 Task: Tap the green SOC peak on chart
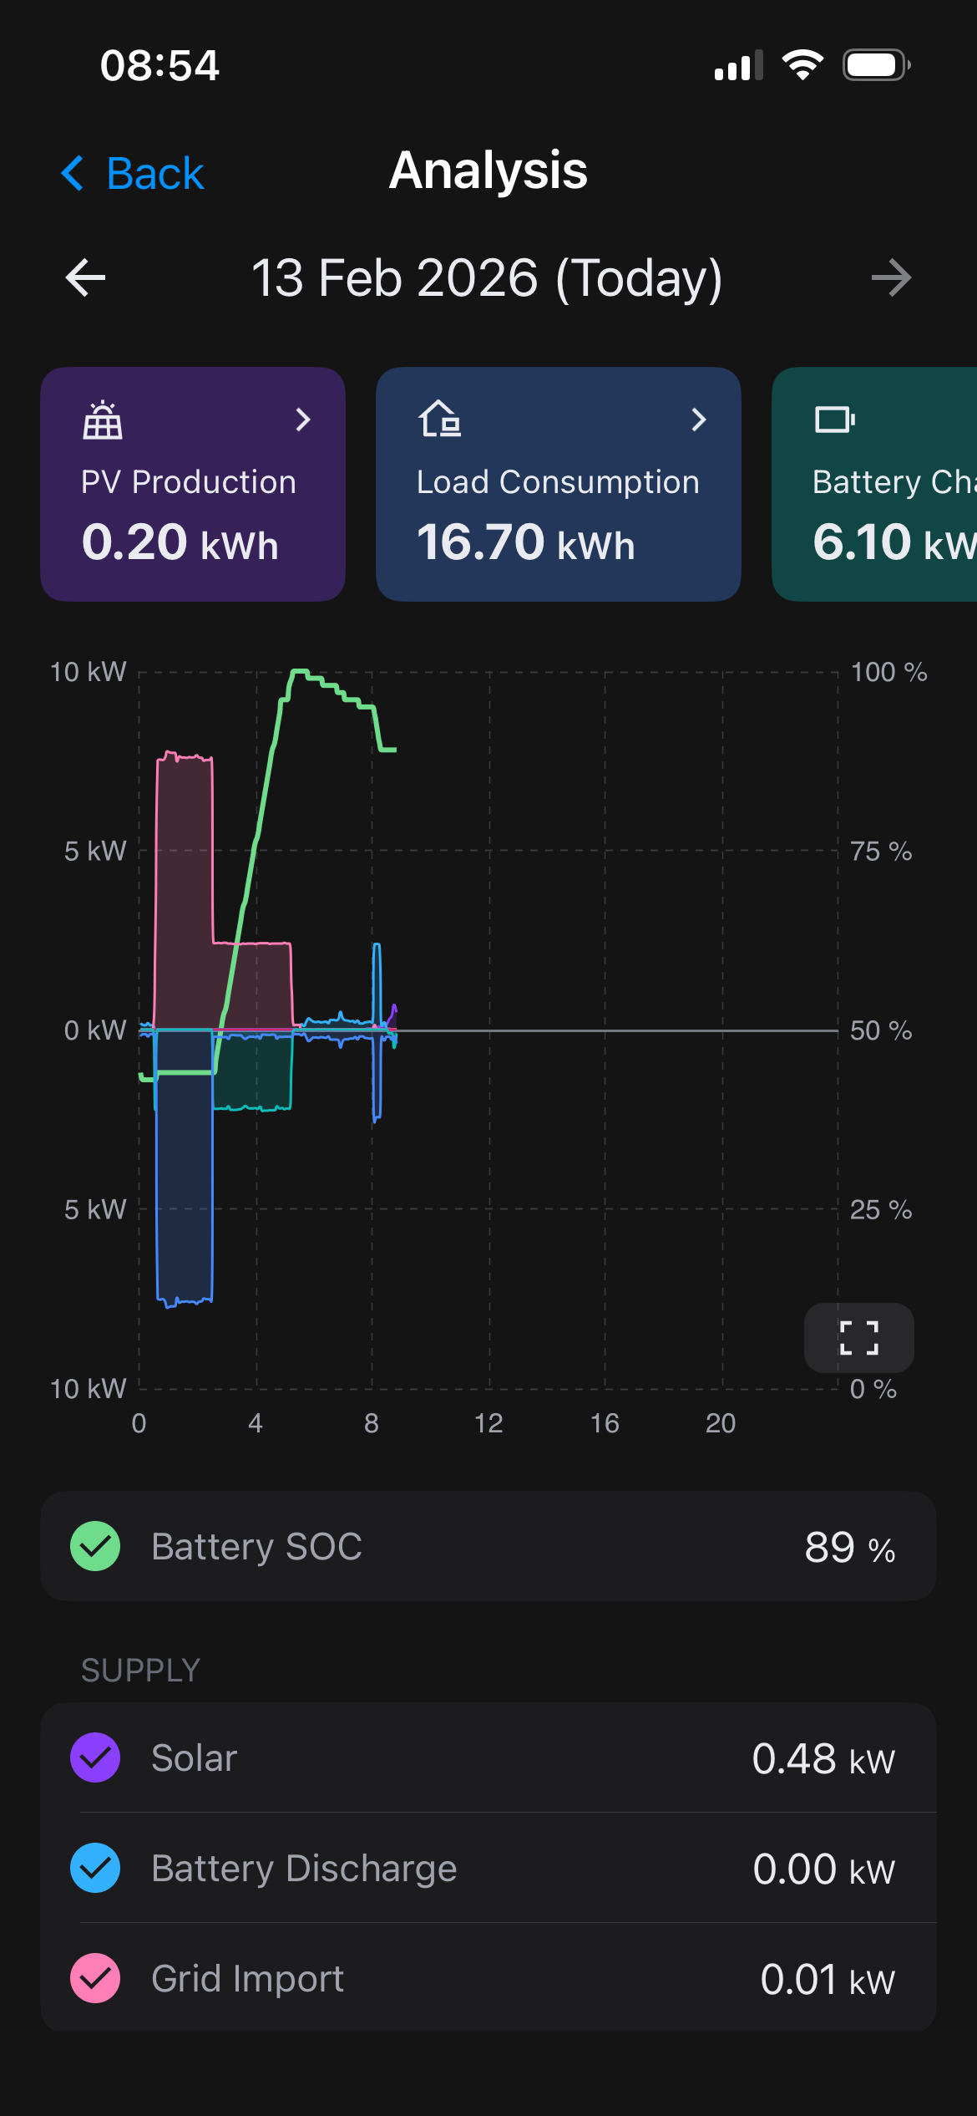299,671
